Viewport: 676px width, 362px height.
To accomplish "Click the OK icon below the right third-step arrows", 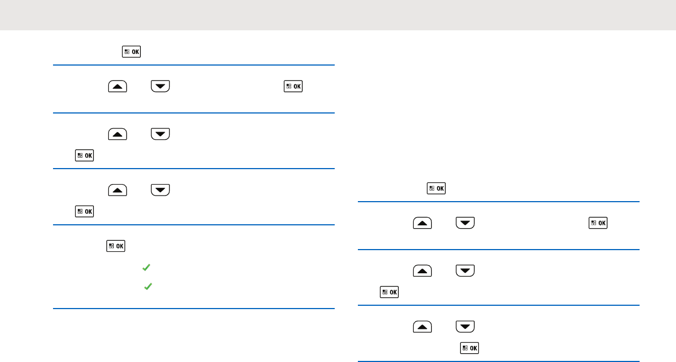I will pyautogui.click(x=390, y=292).
